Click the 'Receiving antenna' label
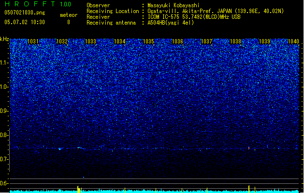 click(x=111, y=23)
